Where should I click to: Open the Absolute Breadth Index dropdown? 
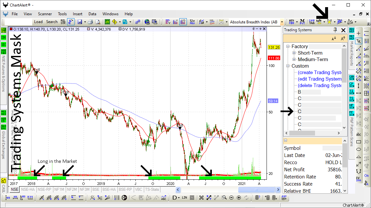(x=282, y=22)
